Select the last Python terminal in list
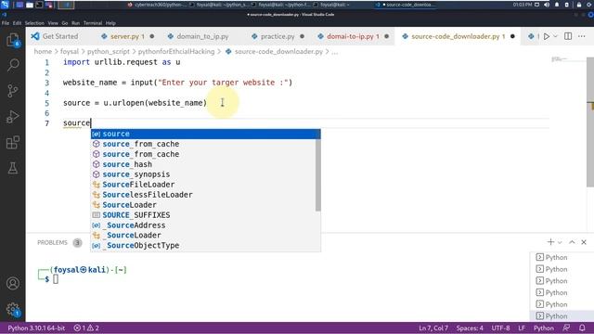This screenshot has width=594, height=334. pos(562,315)
